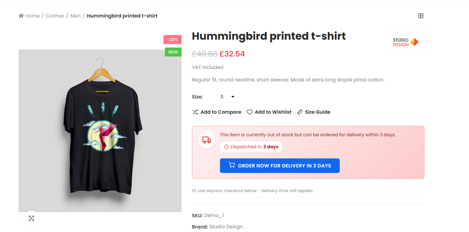Click the home icon in breadcrumb
This screenshot has width=469, height=232.
[x=21, y=16]
